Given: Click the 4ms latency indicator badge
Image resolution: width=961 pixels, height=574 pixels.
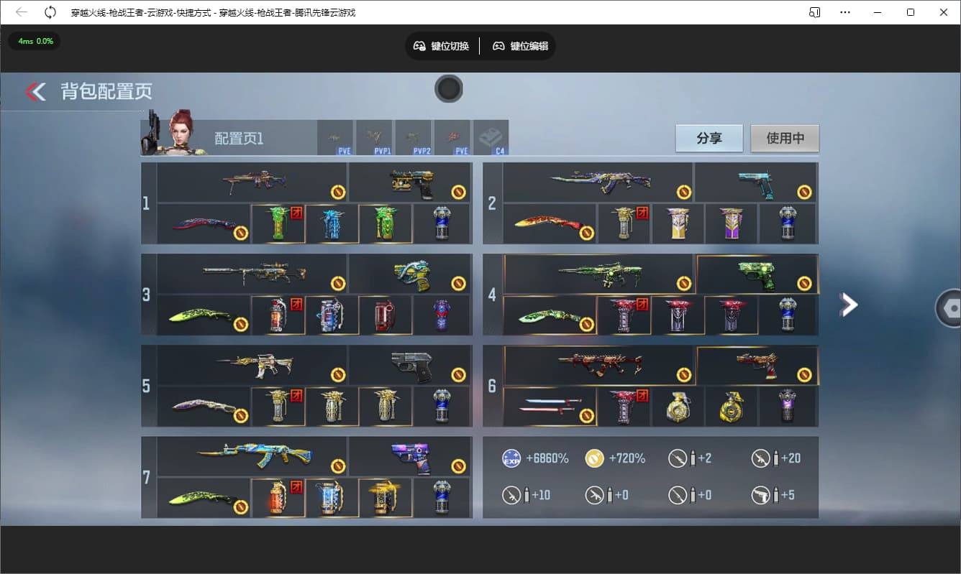Looking at the screenshot, I should 34,41.
